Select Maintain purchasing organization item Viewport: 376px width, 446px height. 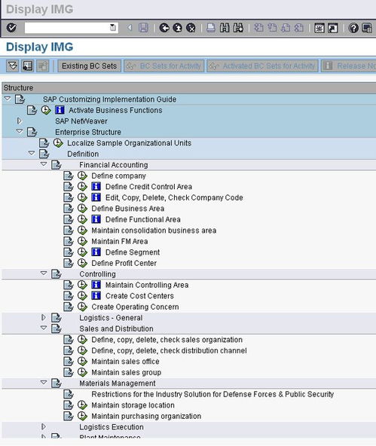[146, 416]
